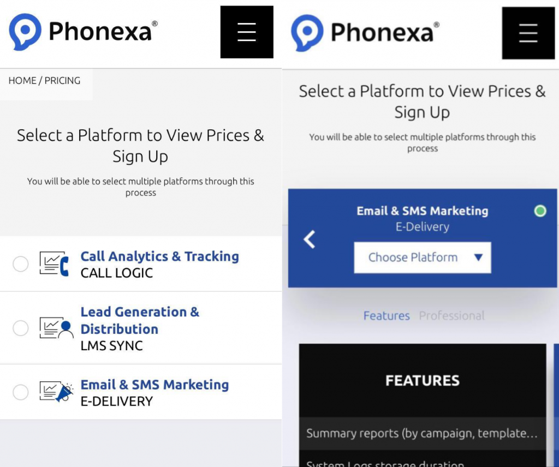
Task: Go back using the left chevron arrow
Action: pyautogui.click(x=309, y=239)
